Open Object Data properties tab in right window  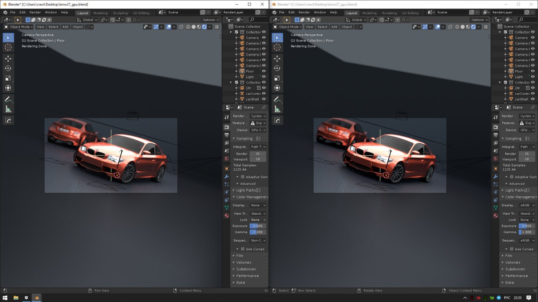(496, 208)
